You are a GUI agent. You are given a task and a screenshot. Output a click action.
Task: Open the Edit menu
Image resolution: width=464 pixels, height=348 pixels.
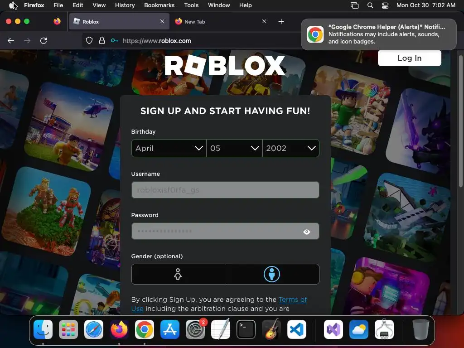click(x=77, y=5)
